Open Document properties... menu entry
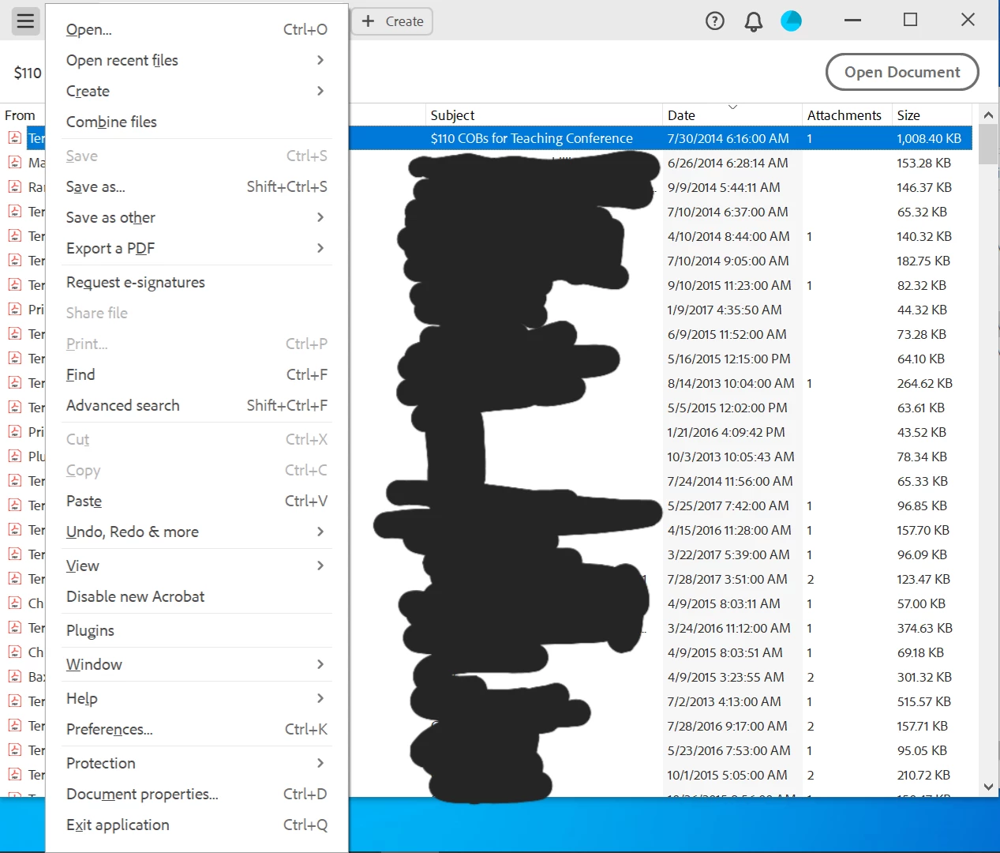Image resolution: width=1000 pixels, height=853 pixels. [x=197, y=794]
